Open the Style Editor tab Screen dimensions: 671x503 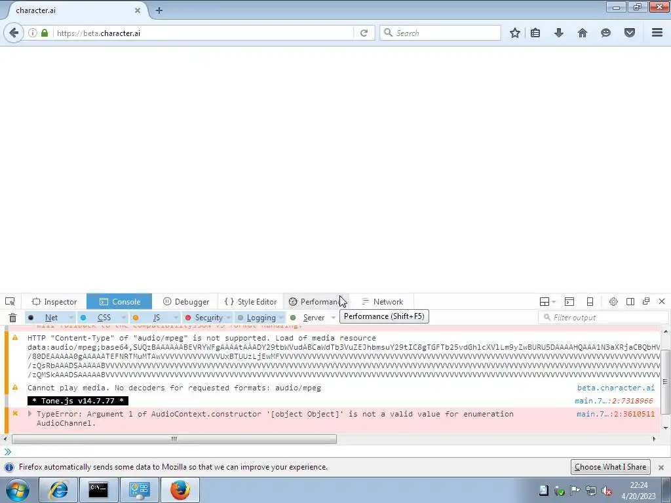[251, 301]
